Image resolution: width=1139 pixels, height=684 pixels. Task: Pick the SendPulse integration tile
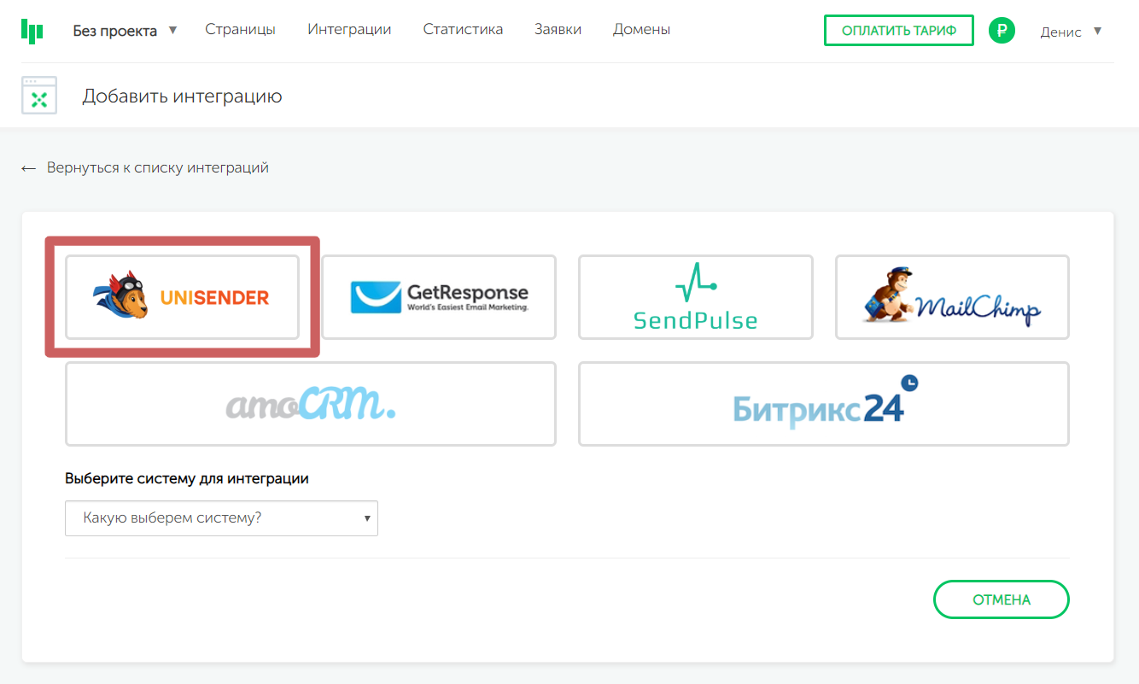tap(695, 296)
